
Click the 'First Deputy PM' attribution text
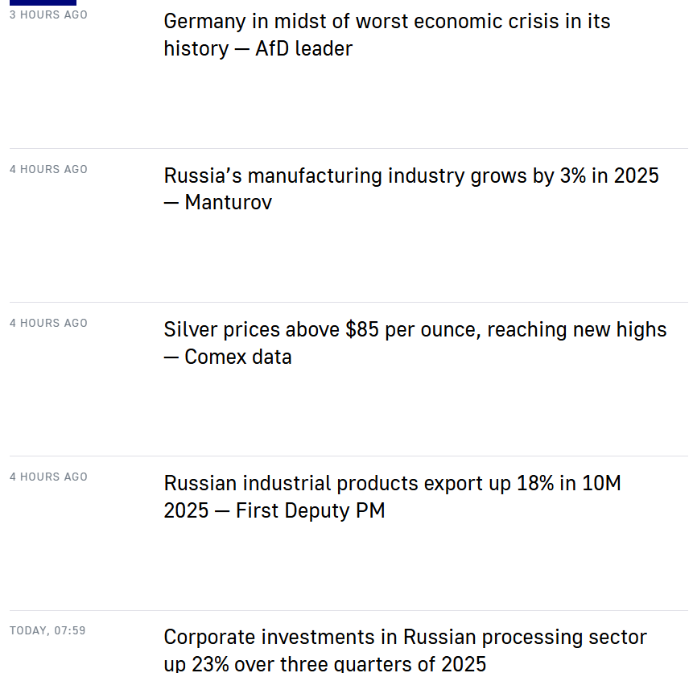310,511
